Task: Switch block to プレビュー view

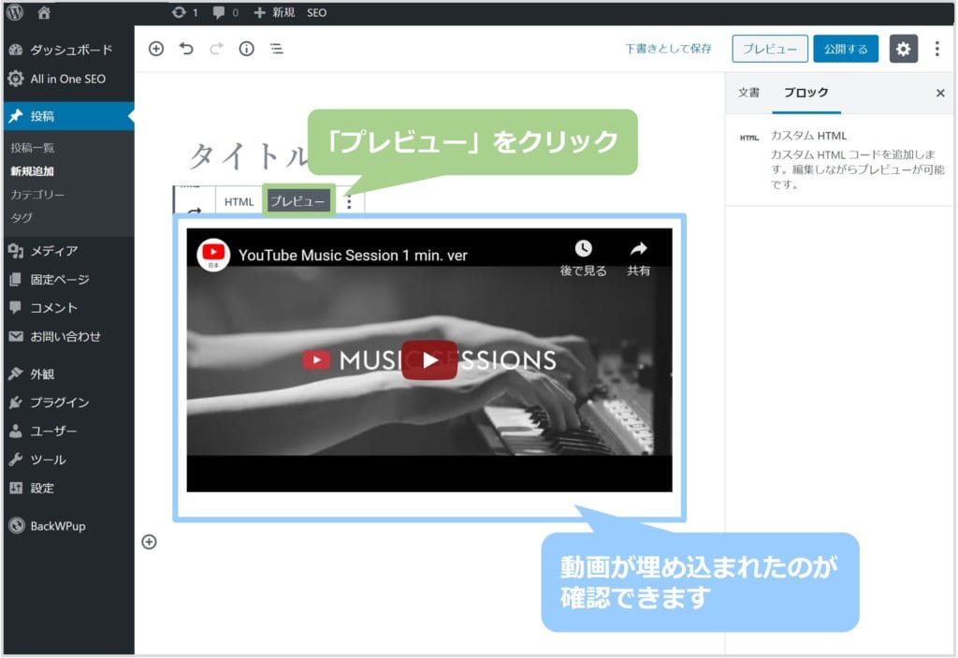Action: click(298, 201)
